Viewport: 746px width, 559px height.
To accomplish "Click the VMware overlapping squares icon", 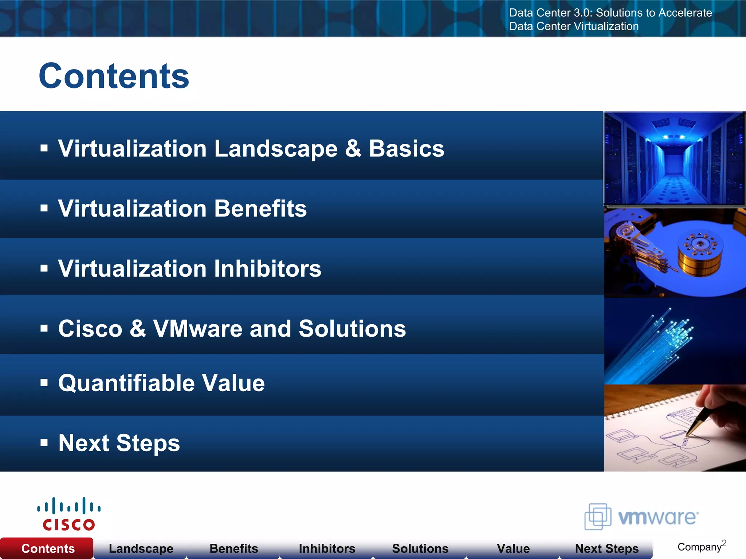I will click(x=597, y=516).
